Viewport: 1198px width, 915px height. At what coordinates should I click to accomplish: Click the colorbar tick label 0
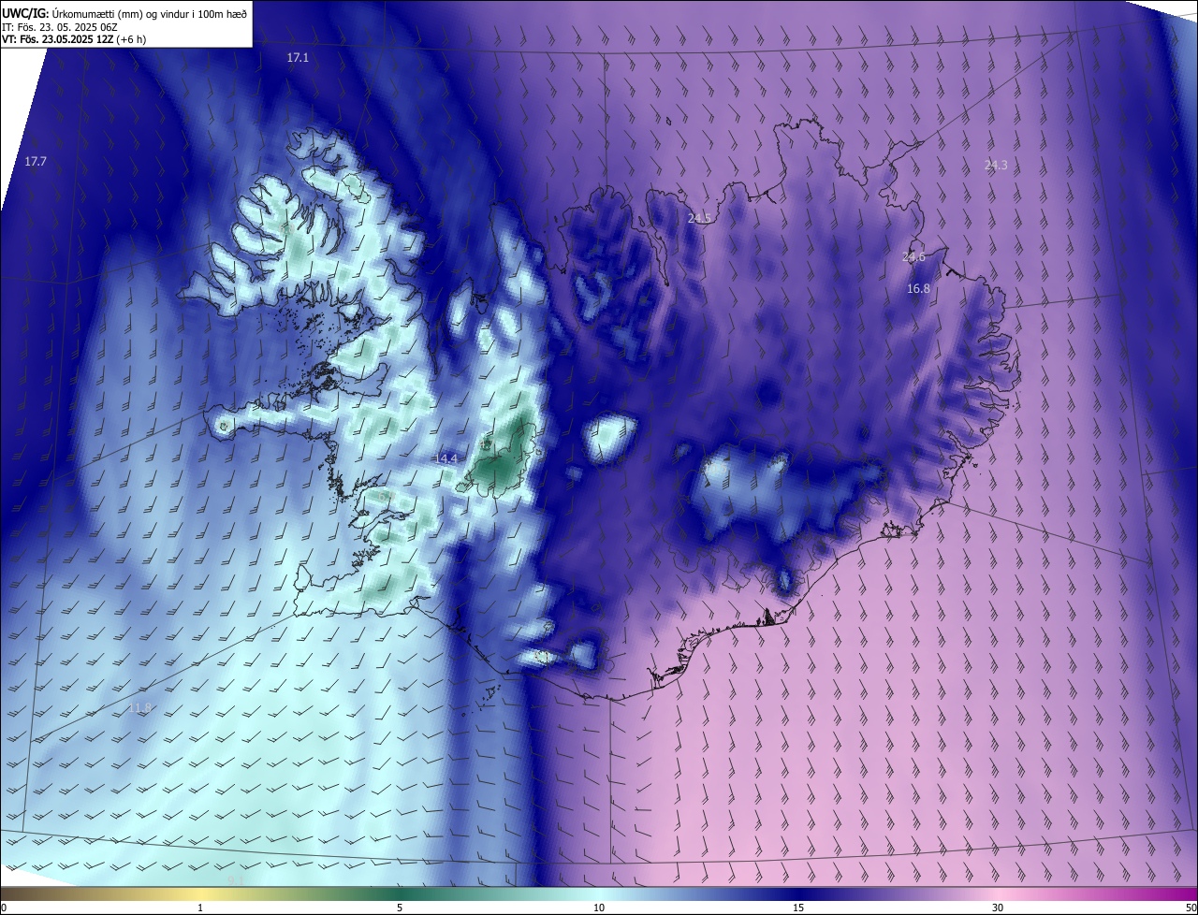point(3,908)
